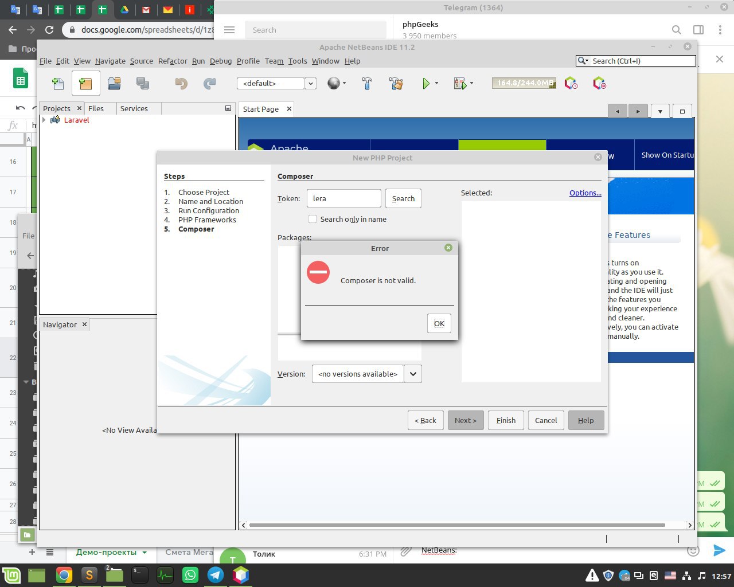Viewport: 734px width, 587px height.
Task: Click the Telegram attach paperclip icon
Action: pos(406,551)
